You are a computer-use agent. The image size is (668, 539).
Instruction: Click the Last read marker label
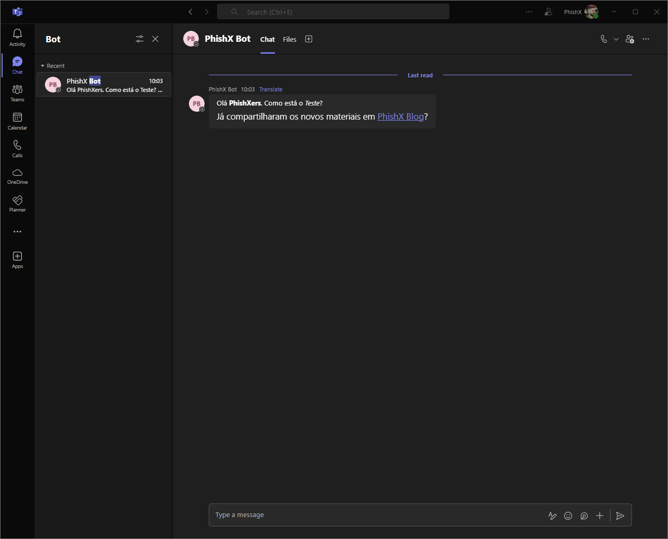pos(420,75)
